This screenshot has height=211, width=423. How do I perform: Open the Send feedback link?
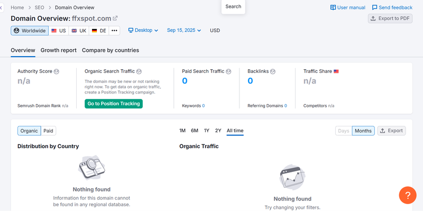pos(392,7)
